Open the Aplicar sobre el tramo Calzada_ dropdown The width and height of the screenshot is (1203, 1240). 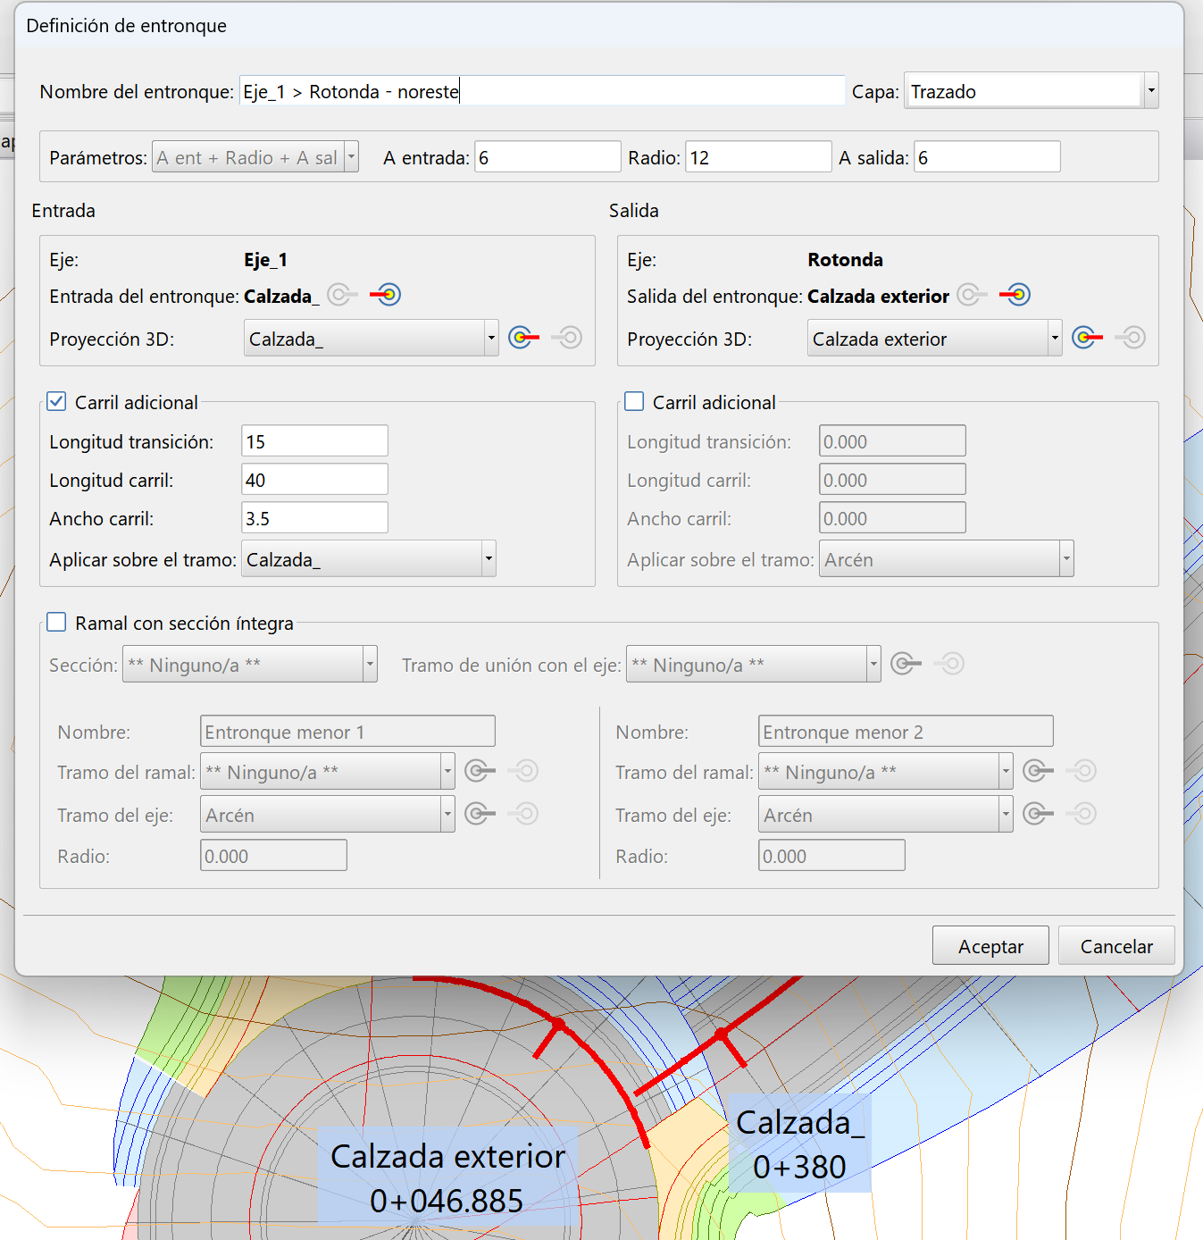(488, 559)
